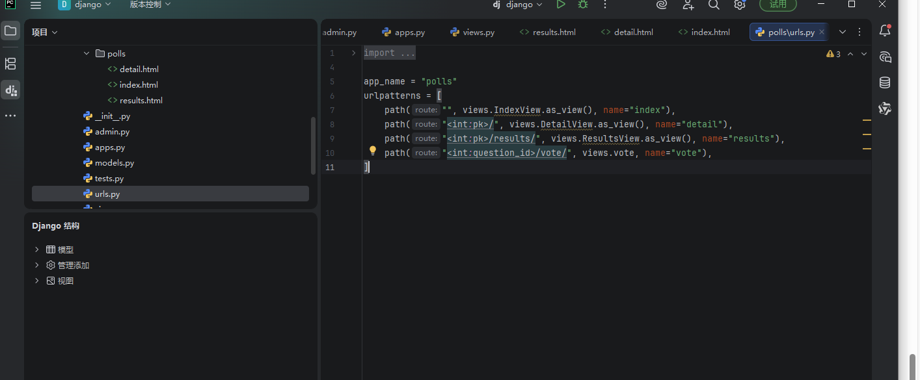
Task: Click the lightbulb quick-fix on line 10
Action: pos(373,151)
